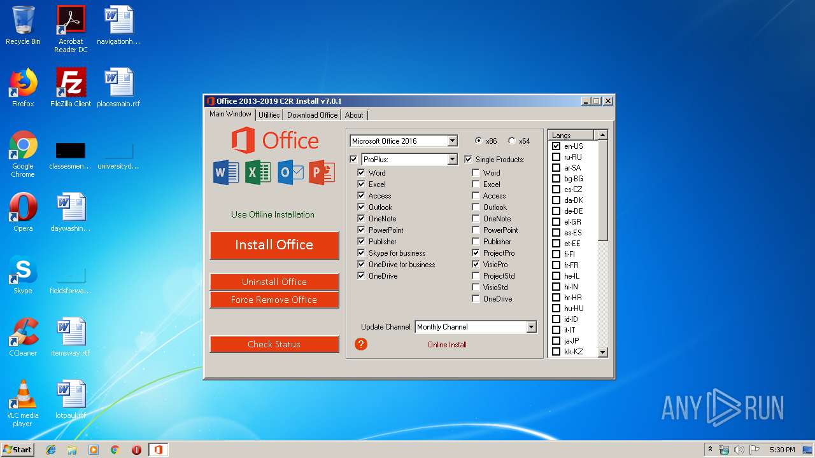Click the Action Center flag tray icon

coord(755,450)
